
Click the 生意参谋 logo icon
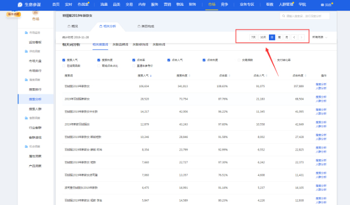click(x=20, y=4)
